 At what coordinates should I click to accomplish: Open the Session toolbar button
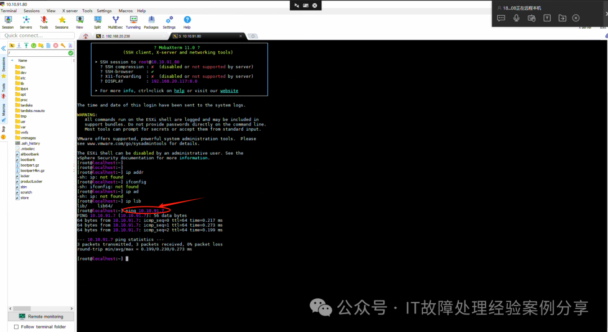click(8, 22)
